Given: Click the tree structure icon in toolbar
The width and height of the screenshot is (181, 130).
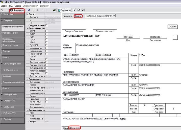Looking at the screenshot, I should pyautogui.click(x=2, y=10).
